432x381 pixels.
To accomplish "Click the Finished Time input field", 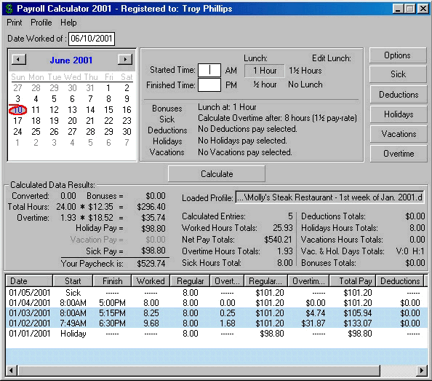I will 209,85.
